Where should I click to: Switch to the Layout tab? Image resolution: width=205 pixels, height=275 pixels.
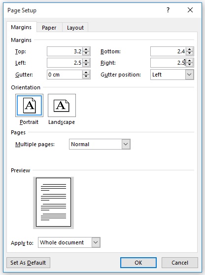[x=75, y=28]
